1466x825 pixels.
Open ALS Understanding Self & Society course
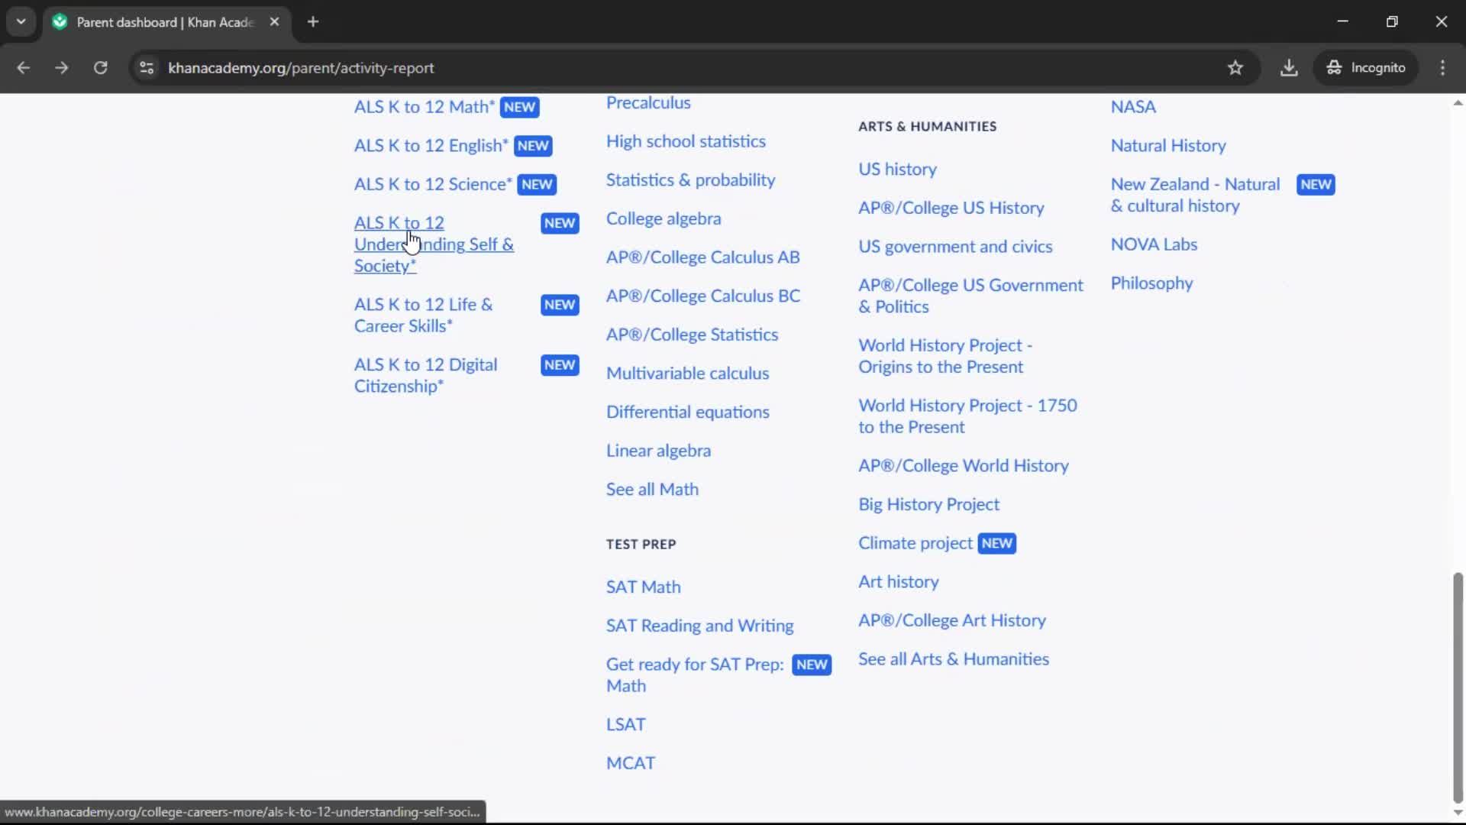(x=434, y=244)
